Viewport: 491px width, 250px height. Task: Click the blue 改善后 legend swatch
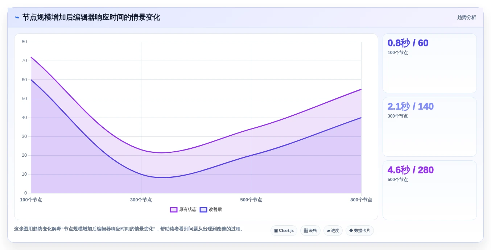pyautogui.click(x=203, y=210)
